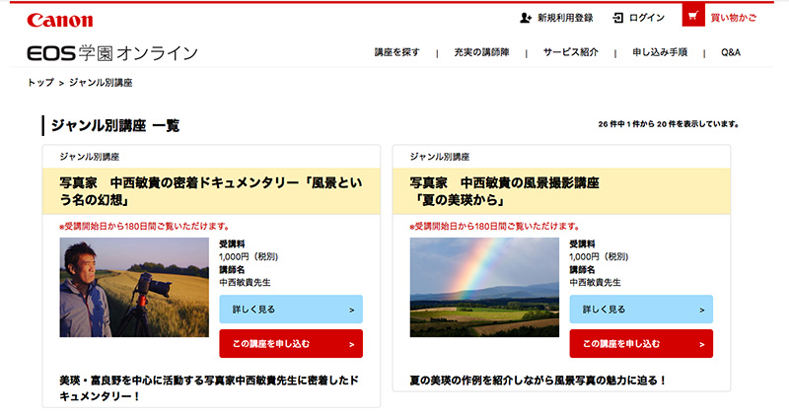Go to 買い物かご
Image resolution: width=789 pixels, height=417 pixels.
[733, 18]
